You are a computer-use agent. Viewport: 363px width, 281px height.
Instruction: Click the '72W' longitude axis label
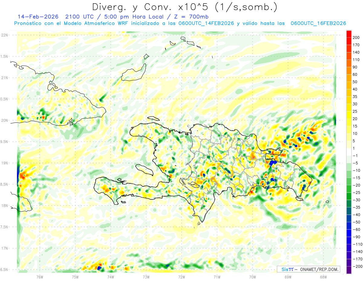(181, 276)
